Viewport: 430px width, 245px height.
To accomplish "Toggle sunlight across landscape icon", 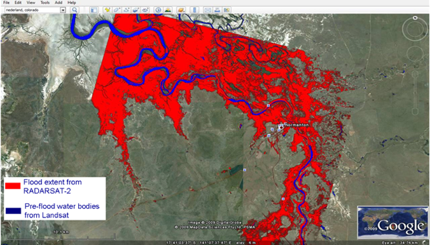I will [x=168, y=10].
